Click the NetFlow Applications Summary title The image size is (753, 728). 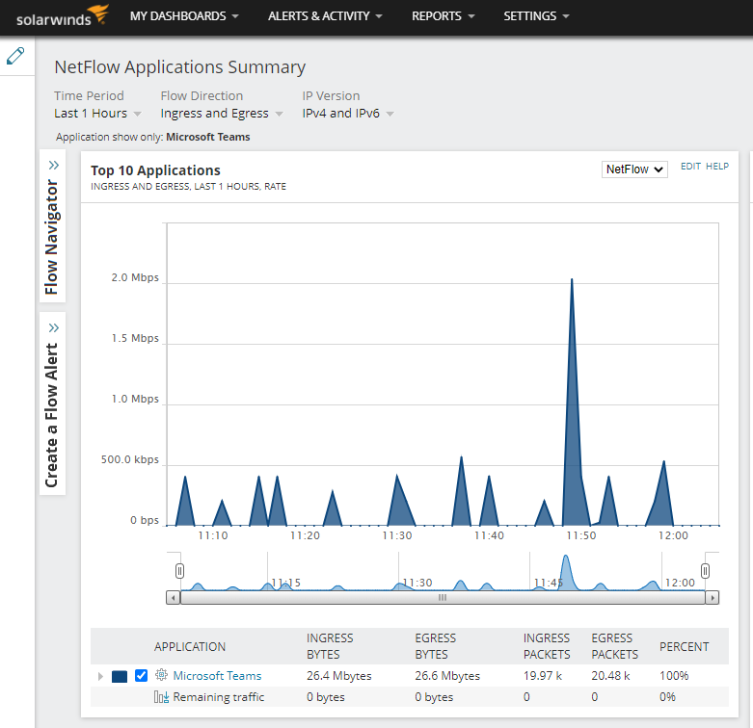(x=180, y=67)
